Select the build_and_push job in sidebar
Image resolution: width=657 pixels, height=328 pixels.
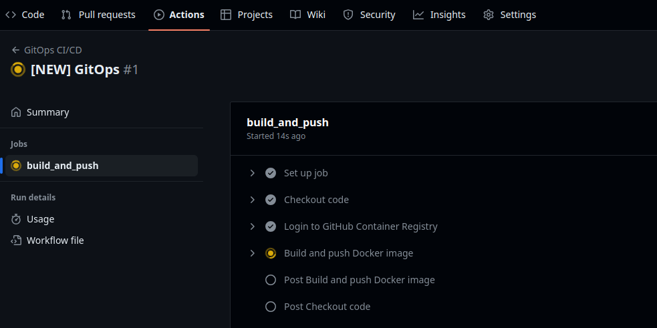coord(102,166)
